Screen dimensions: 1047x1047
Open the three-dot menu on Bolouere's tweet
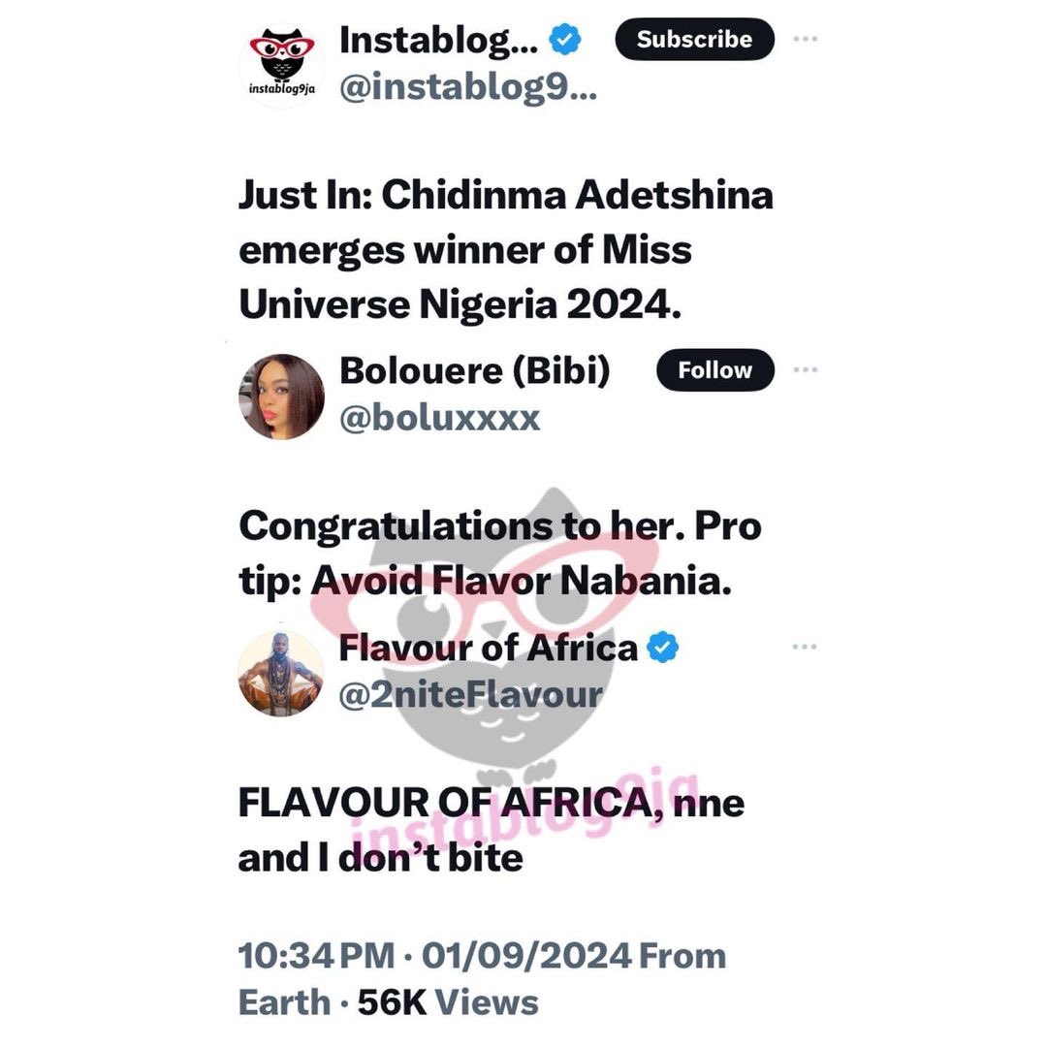click(807, 367)
